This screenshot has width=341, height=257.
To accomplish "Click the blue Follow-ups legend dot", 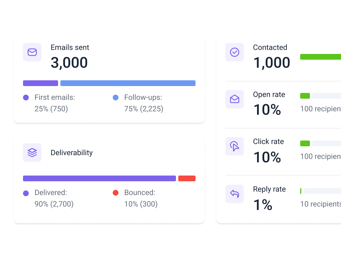I will tap(116, 98).
